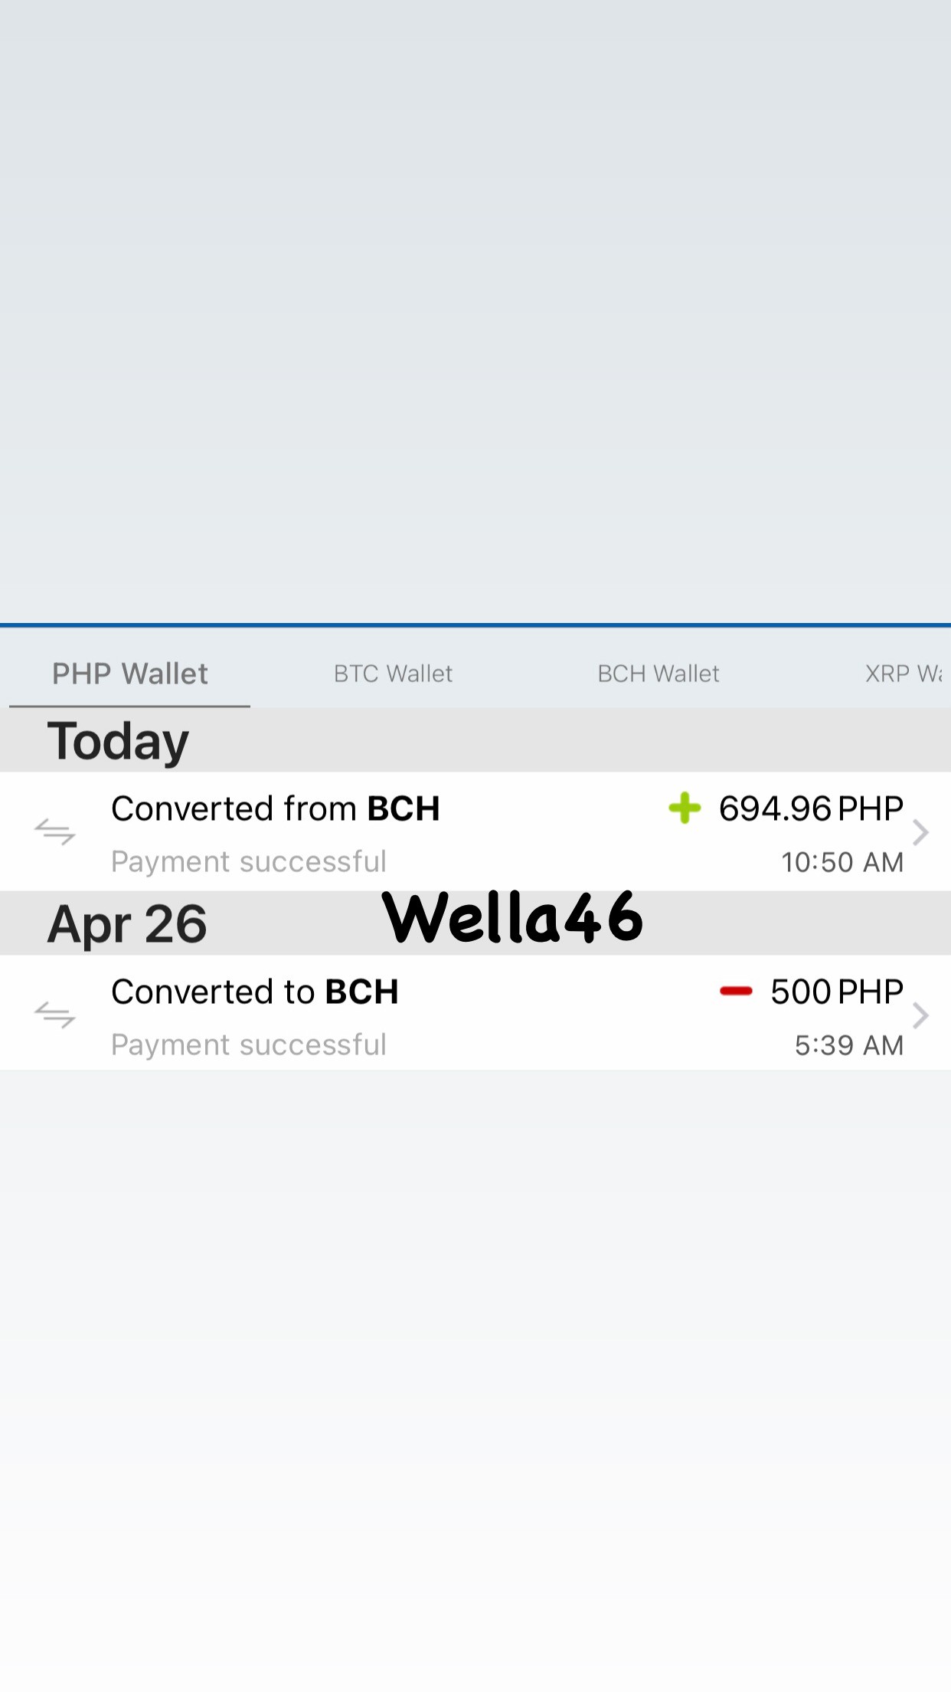Viewport: 951px width, 1692px height.
Task: Expand details chevron for the 694.96 PHP transaction
Action: click(921, 832)
